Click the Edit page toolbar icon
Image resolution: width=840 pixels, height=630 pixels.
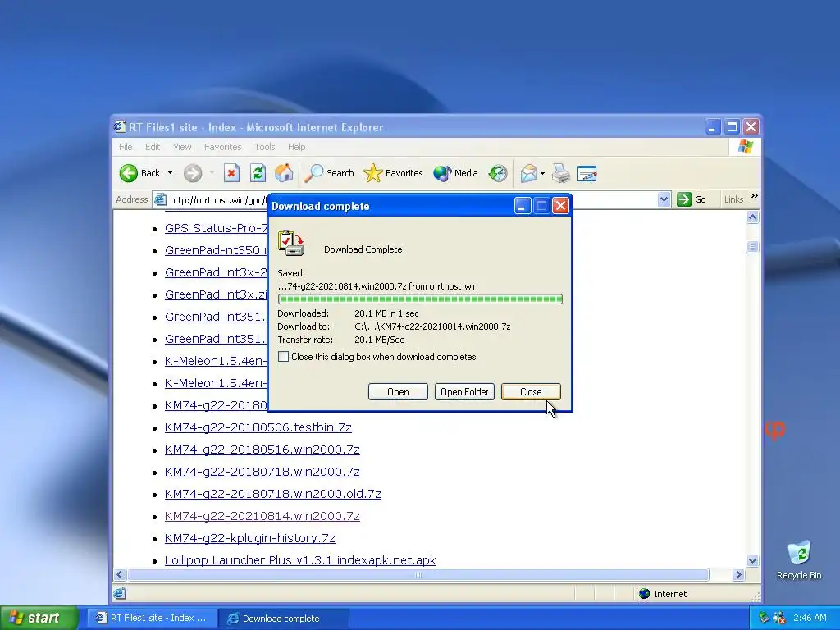pos(587,173)
